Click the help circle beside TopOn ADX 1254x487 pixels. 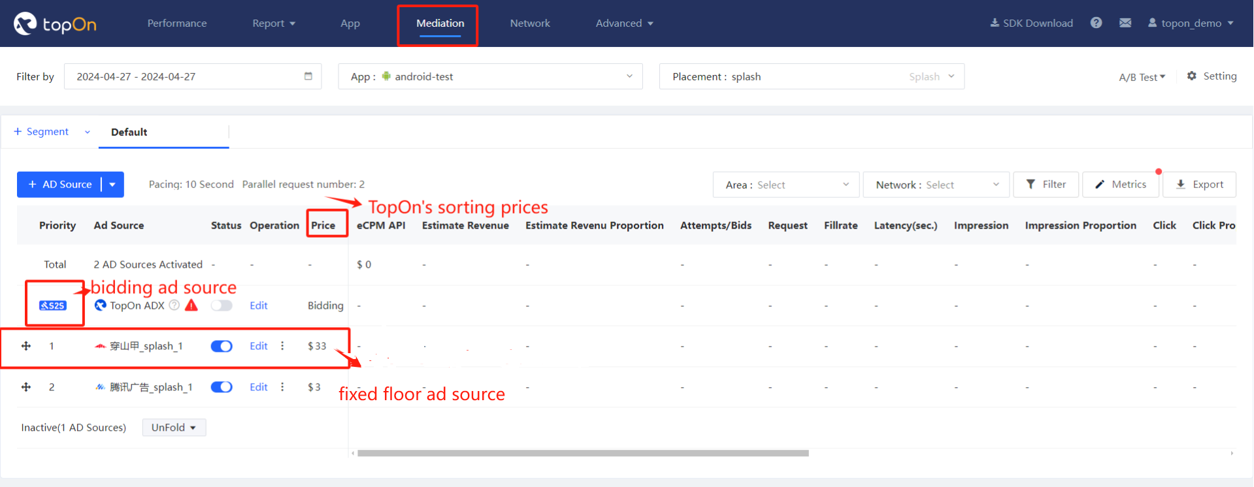tap(174, 305)
